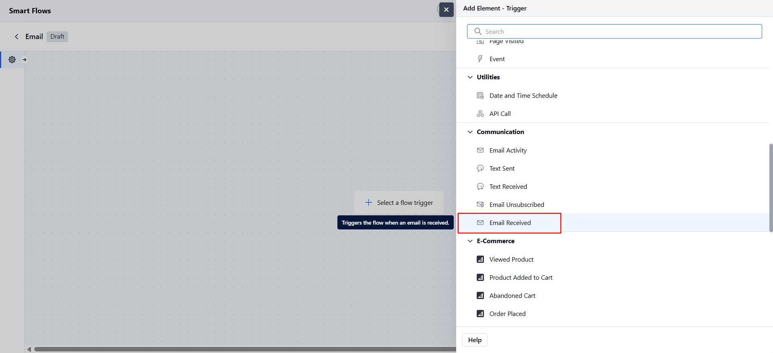Select Date and Time Schedule trigger

tap(613, 95)
